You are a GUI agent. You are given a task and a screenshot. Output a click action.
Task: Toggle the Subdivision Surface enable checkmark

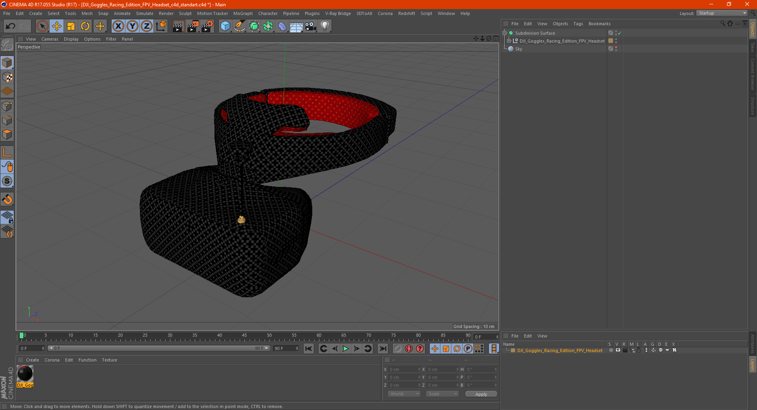pos(620,33)
